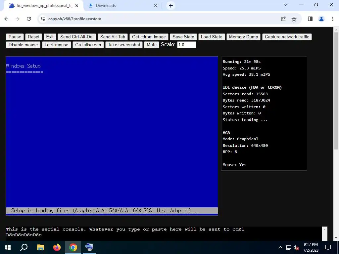Pause the emulator

point(15,37)
